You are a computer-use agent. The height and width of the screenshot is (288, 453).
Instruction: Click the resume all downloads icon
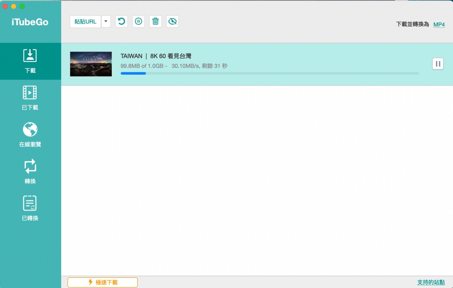pyautogui.click(x=121, y=21)
